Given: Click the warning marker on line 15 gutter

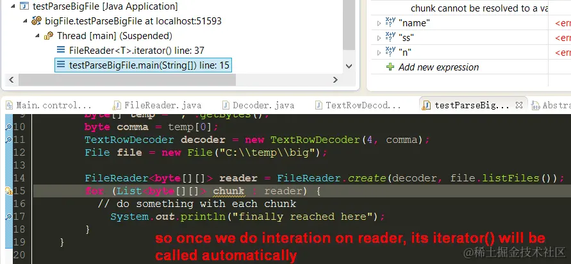Looking at the screenshot, I should [9, 191].
